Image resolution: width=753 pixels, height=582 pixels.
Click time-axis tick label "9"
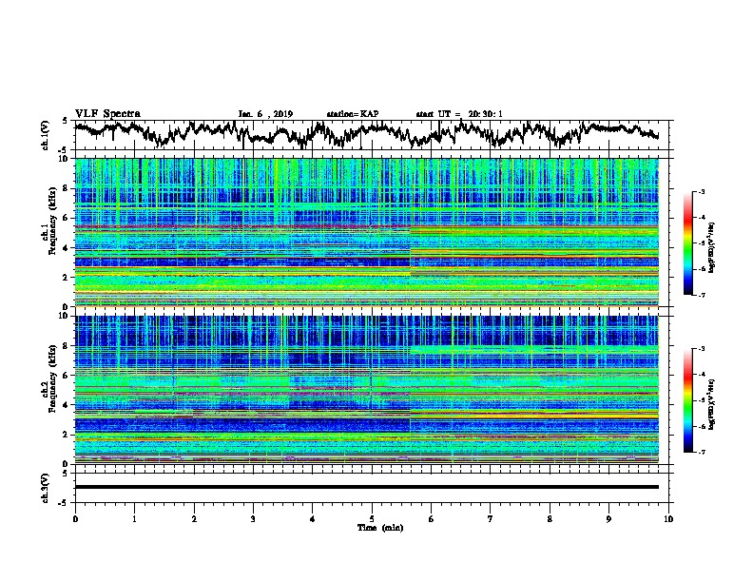coord(608,519)
